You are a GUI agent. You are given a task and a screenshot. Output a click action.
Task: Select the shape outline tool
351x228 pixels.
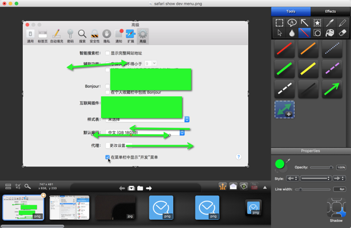click(x=317, y=33)
